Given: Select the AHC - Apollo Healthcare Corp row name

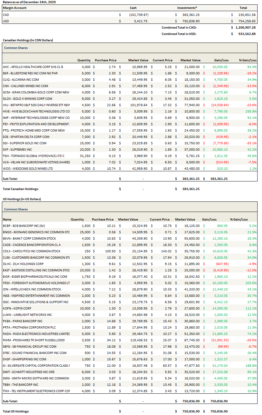Looking at the screenshot, I should click(33, 67).
